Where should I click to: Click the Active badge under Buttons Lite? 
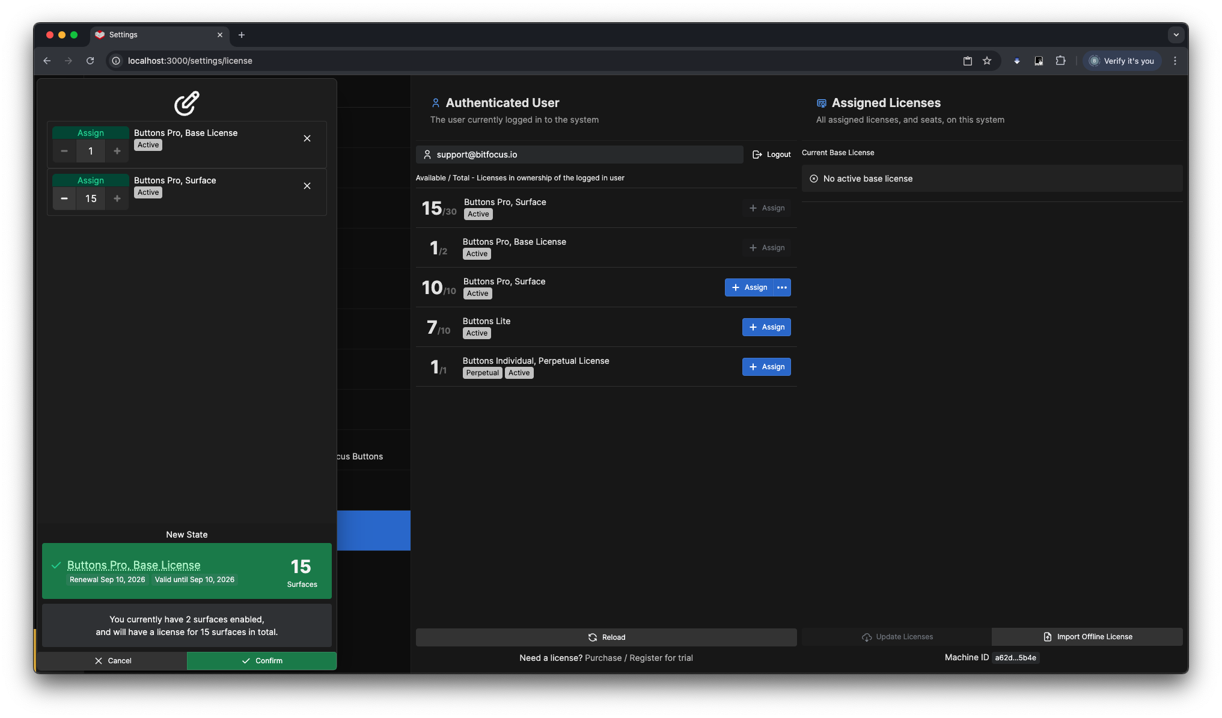click(x=477, y=333)
